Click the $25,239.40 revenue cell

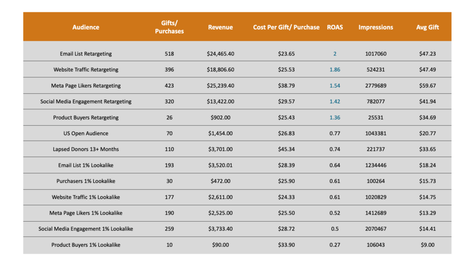[x=220, y=86]
